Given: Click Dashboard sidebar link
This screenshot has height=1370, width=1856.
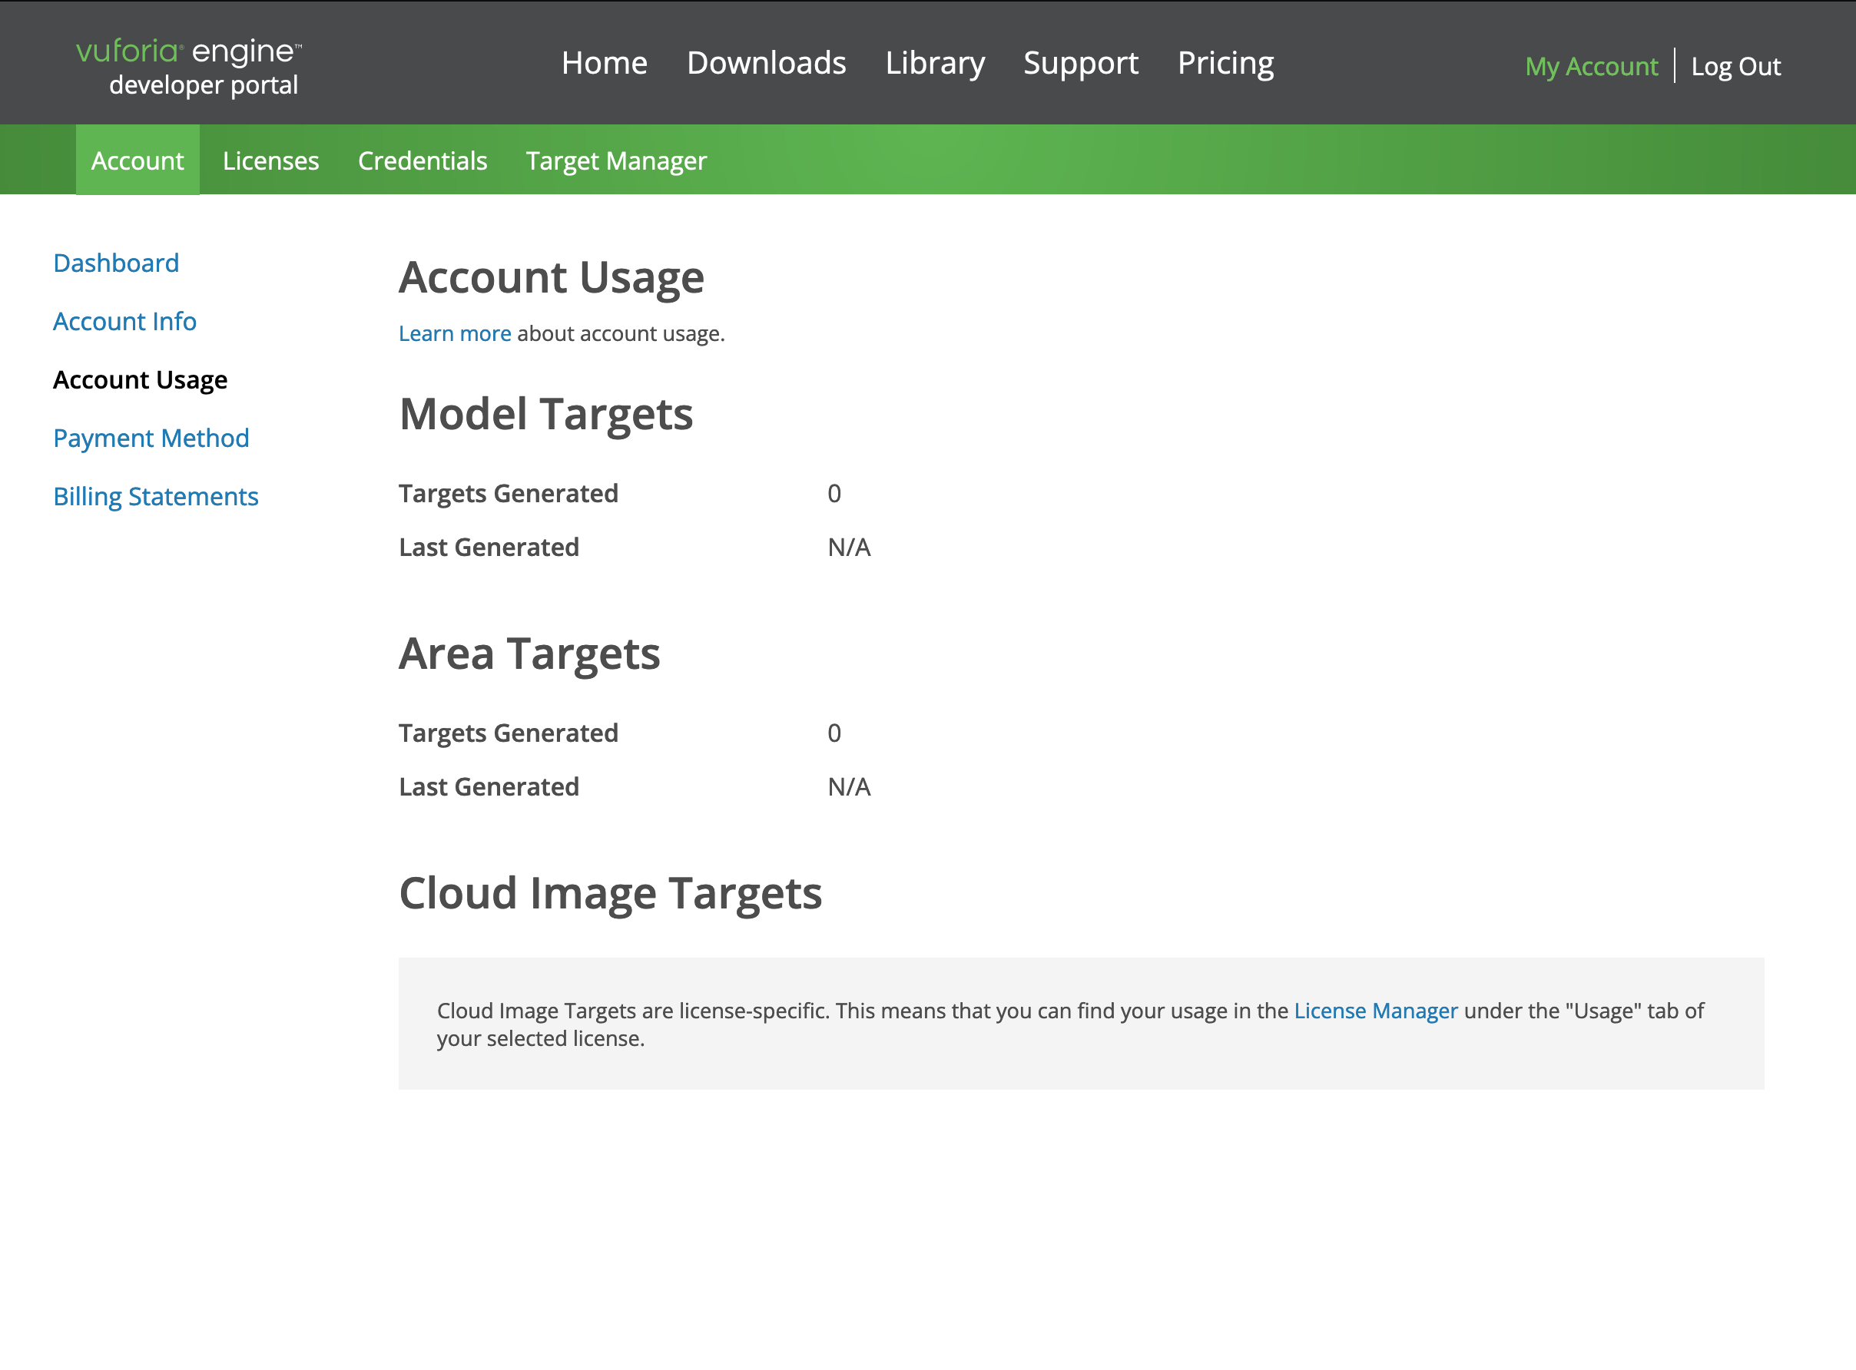Looking at the screenshot, I should (x=115, y=262).
